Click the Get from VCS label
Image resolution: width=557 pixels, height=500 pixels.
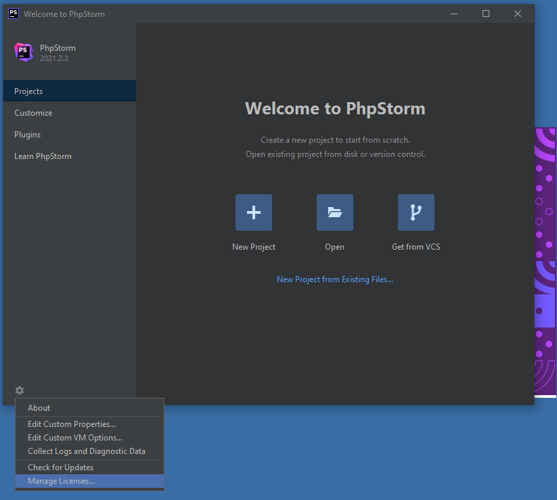(x=416, y=247)
